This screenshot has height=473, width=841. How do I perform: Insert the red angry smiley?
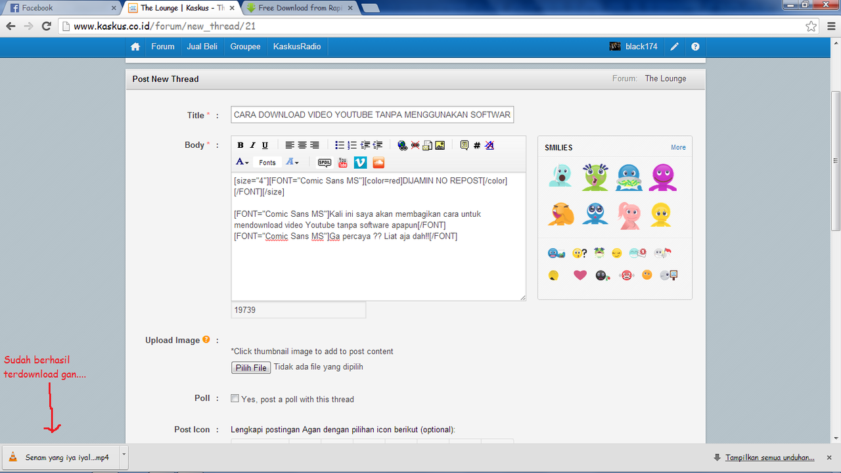(x=627, y=275)
